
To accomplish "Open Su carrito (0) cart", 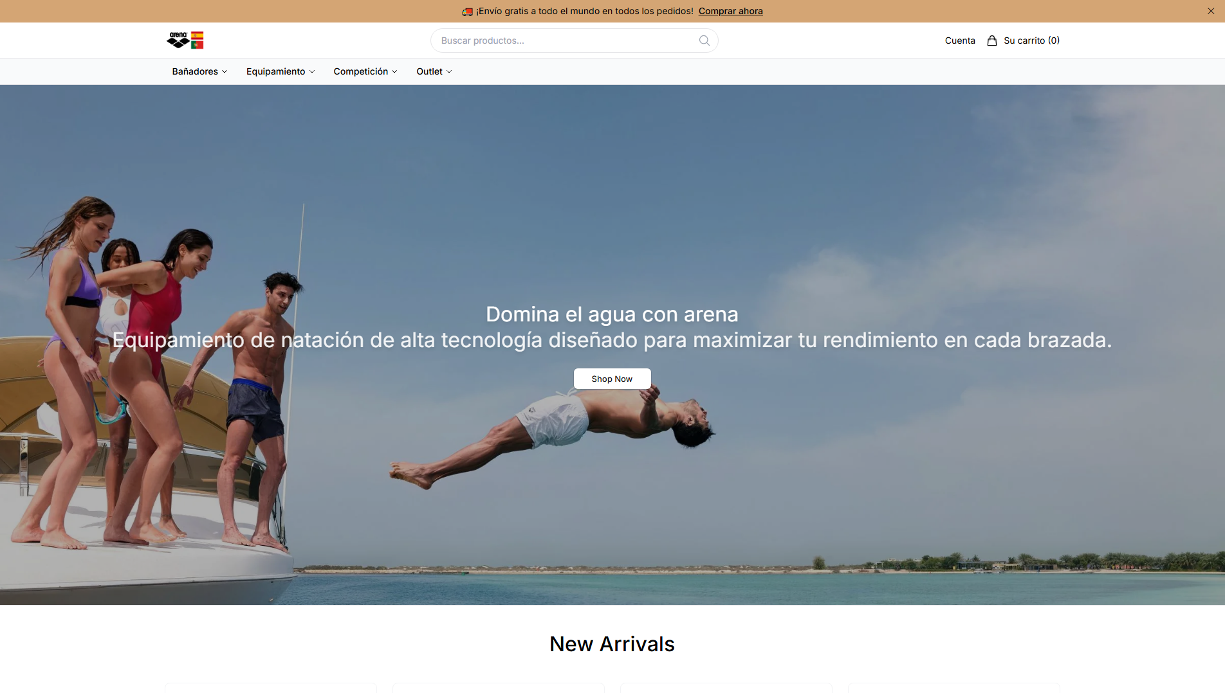I will [x=1031, y=40].
